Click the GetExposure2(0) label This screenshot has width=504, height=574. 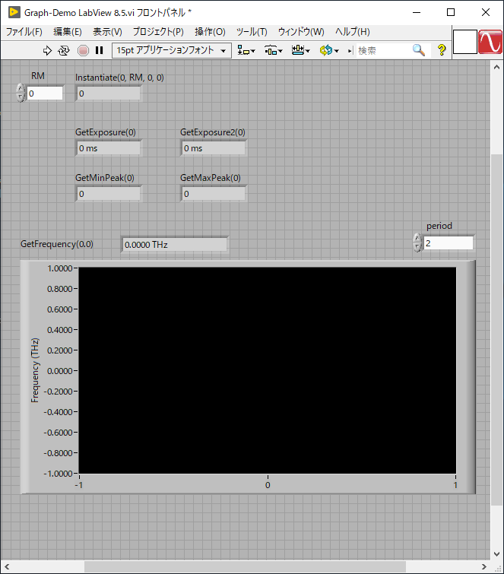click(213, 132)
